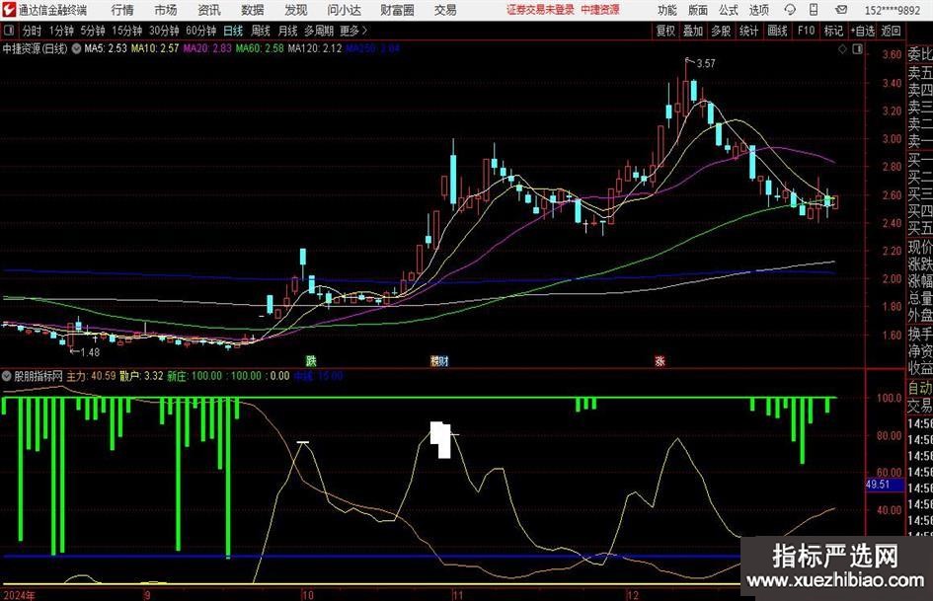Click the 统计 statistics toolbar button
Image resolution: width=933 pixels, height=601 pixels.
748,31
